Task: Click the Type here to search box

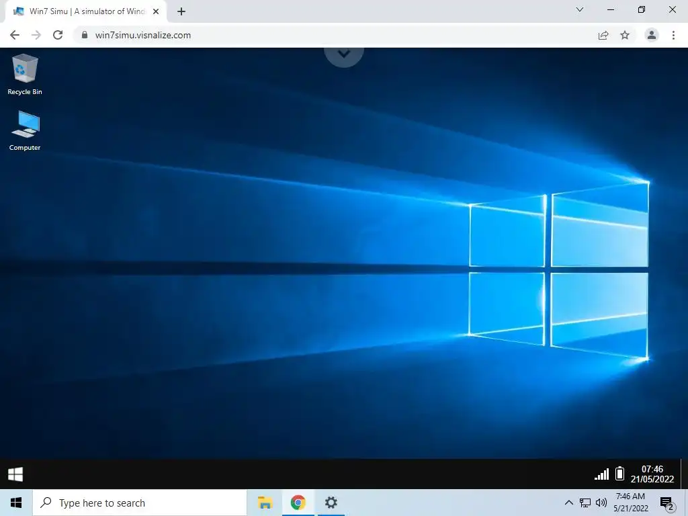Action: point(140,503)
